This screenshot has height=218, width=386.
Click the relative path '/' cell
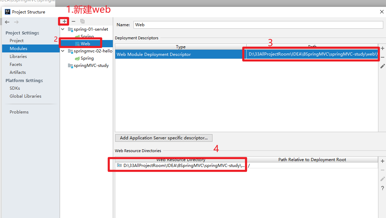(x=312, y=165)
